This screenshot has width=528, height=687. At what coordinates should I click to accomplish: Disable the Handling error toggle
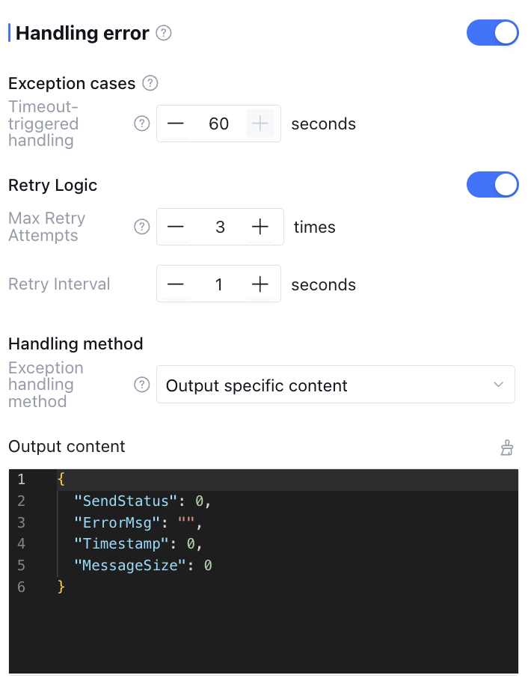492,33
